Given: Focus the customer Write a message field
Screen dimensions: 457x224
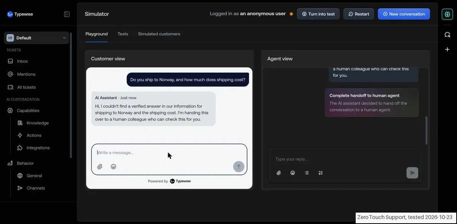Looking at the screenshot, I should pos(169,153).
